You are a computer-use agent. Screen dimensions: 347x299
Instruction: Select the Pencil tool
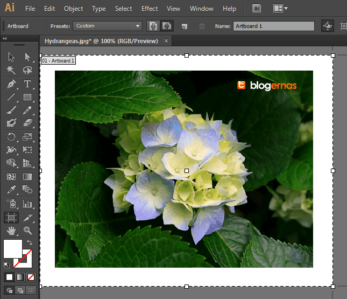pos(27,110)
